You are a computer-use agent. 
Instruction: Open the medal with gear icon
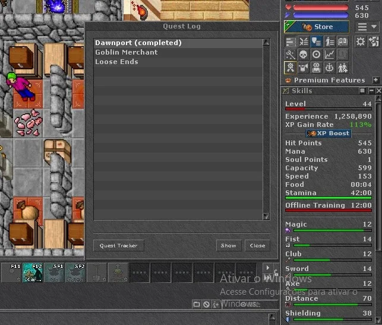[291, 68]
